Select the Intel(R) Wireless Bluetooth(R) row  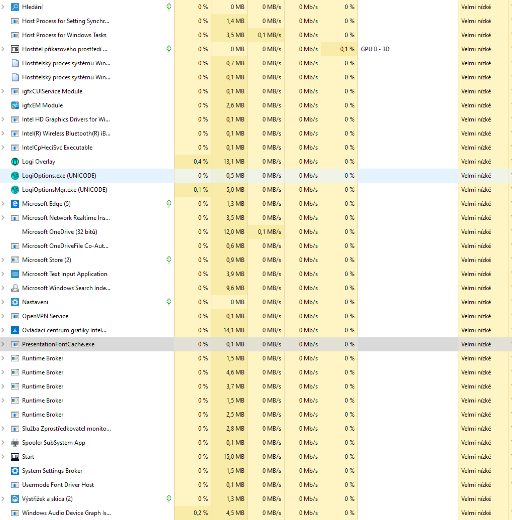(256, 134)
